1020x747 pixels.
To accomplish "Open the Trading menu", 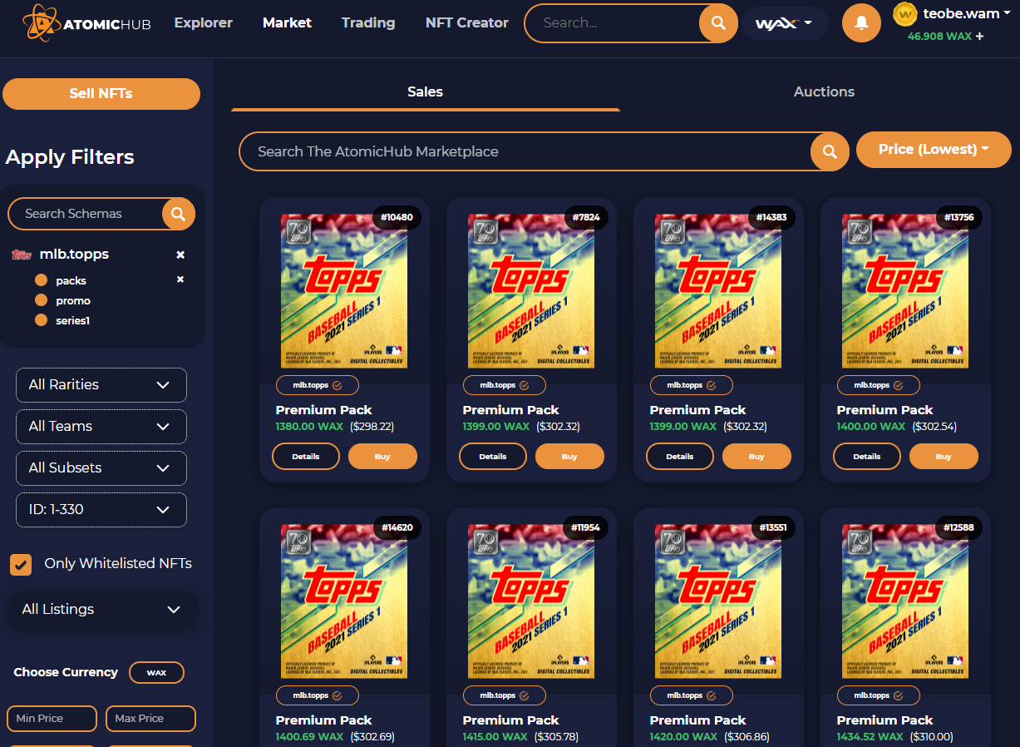I will coord(368,23).
